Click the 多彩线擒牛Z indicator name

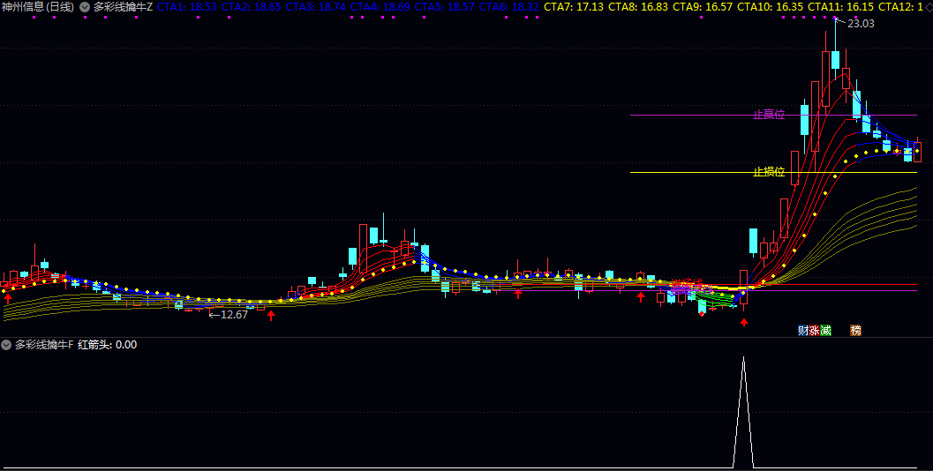tap(124, 7)
